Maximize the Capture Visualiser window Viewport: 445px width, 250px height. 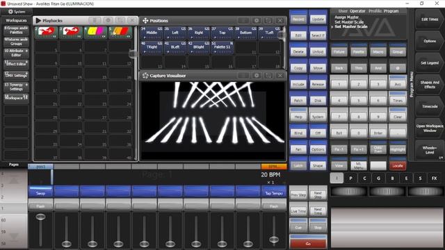pos(268,76)
